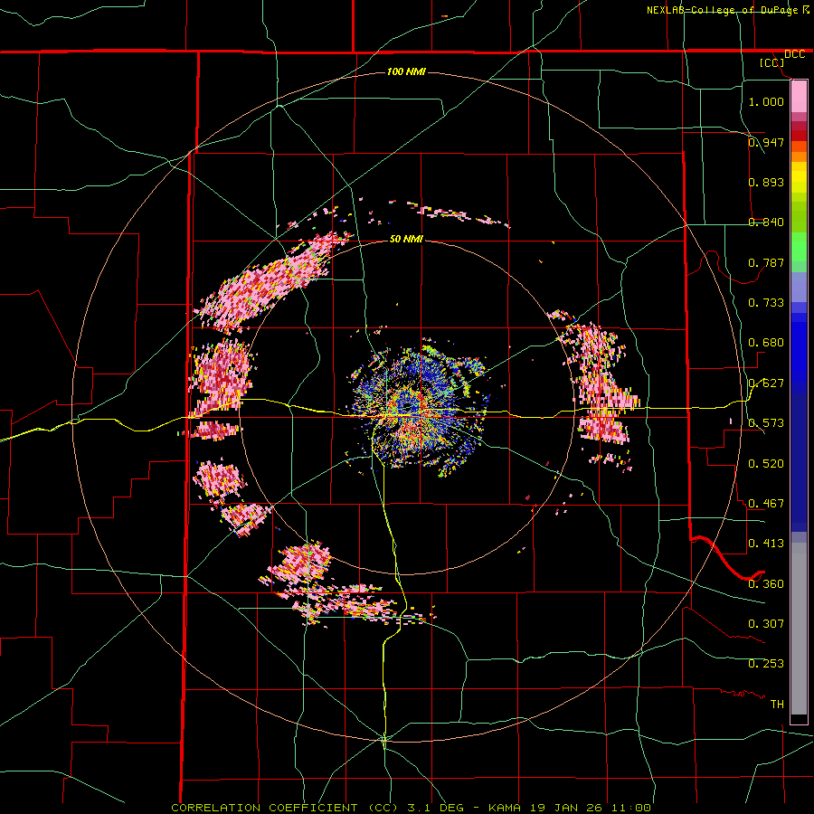Select the 0.893 legend value
Screen dimensions: 814x814
(x=766, y=182)
